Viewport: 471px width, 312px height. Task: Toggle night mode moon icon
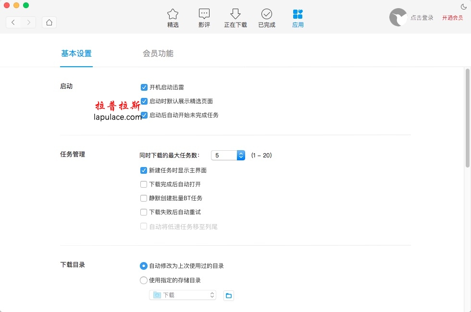click(x=464, y=6)
